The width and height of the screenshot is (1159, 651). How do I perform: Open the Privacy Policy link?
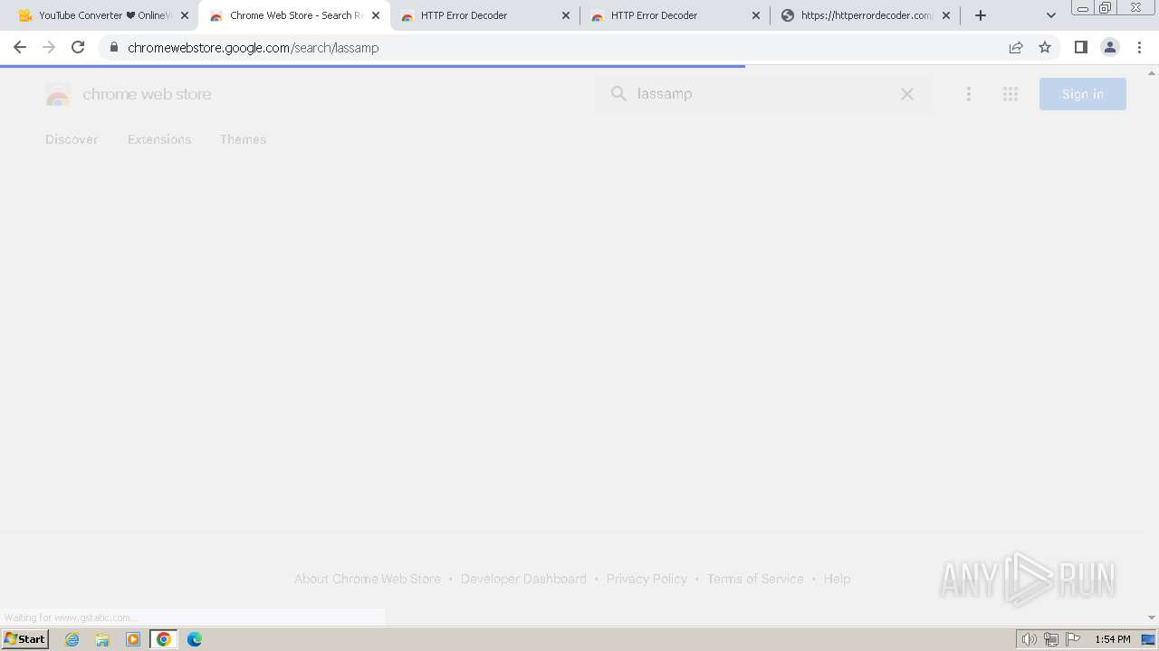pyautogui.click(x=647, y=579)
